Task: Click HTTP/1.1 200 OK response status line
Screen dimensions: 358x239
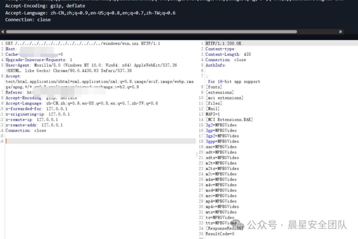Action: pos(223,43)
